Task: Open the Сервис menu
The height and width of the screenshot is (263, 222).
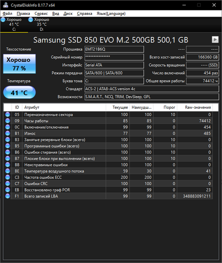Action: click(41, 14)
